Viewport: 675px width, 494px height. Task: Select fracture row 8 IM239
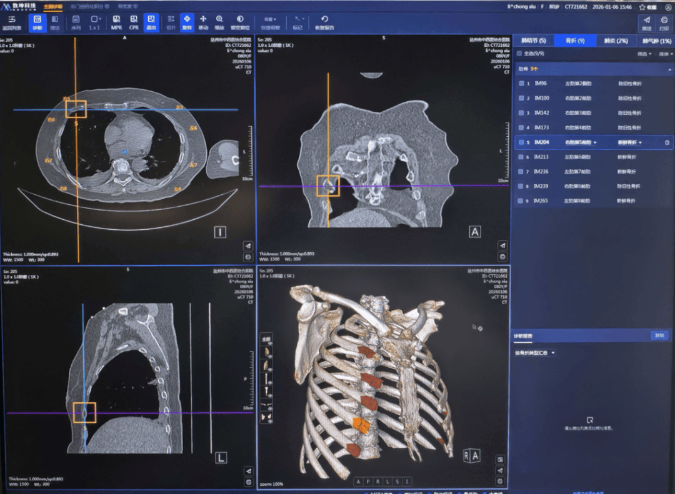(594, 186)
